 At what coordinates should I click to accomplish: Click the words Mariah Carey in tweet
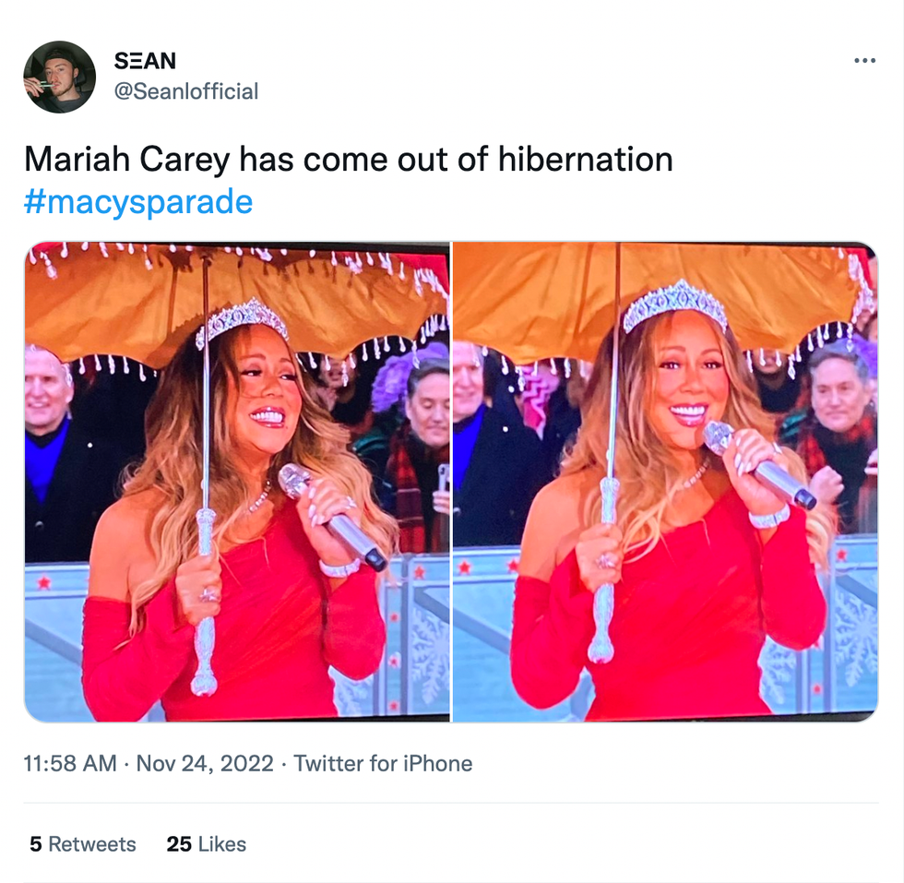(127, 160)
